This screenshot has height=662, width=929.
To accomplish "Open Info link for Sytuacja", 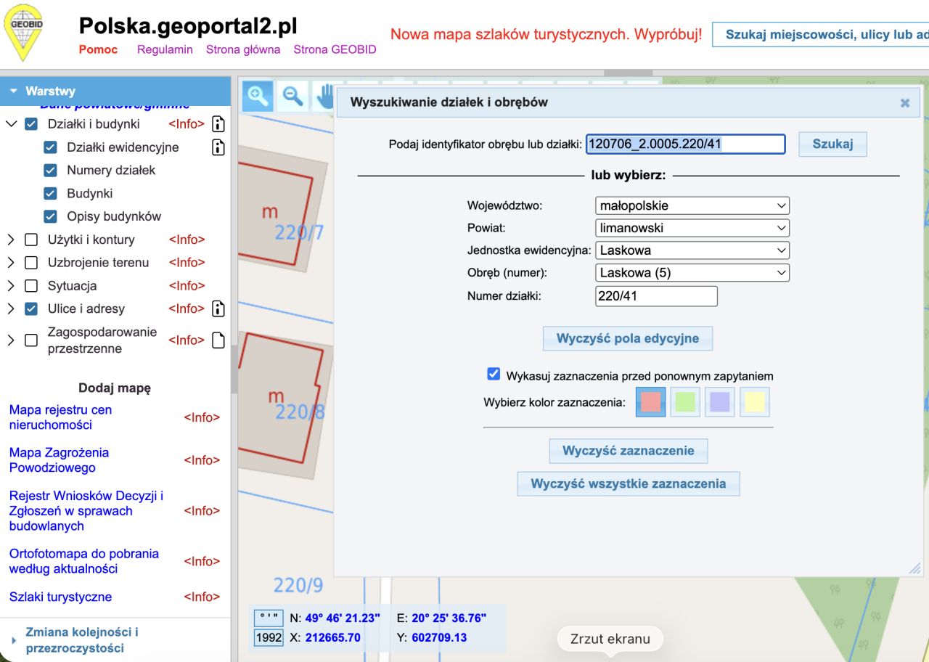I will click(187, 286).
